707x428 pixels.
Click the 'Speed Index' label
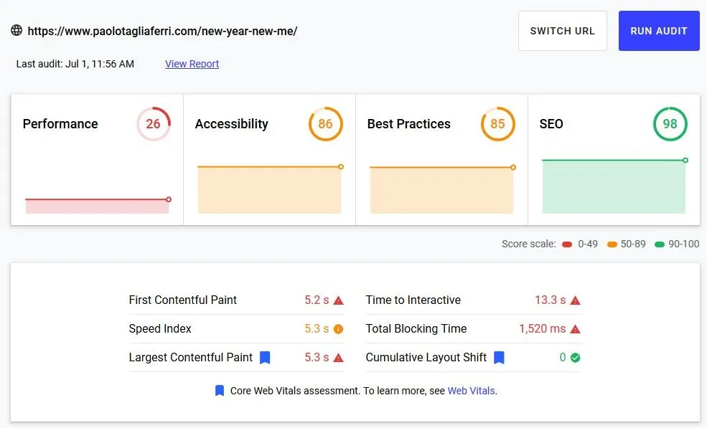point(160,329)
